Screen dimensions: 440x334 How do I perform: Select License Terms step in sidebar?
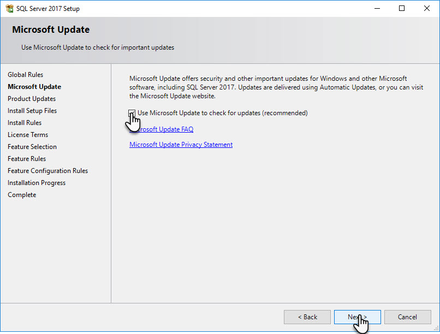tap(28, 135)
